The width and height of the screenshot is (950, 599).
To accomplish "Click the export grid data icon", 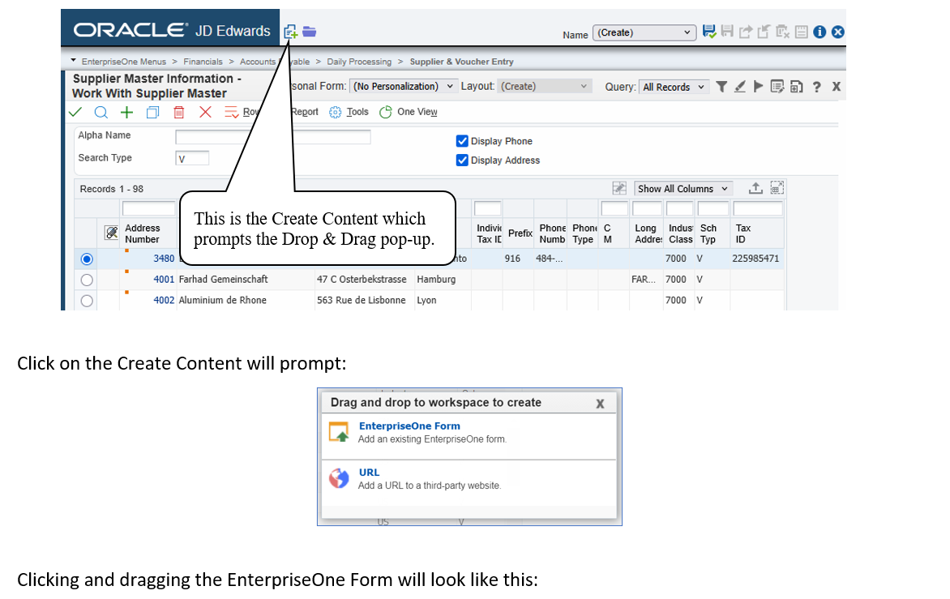I will point(755,188).
